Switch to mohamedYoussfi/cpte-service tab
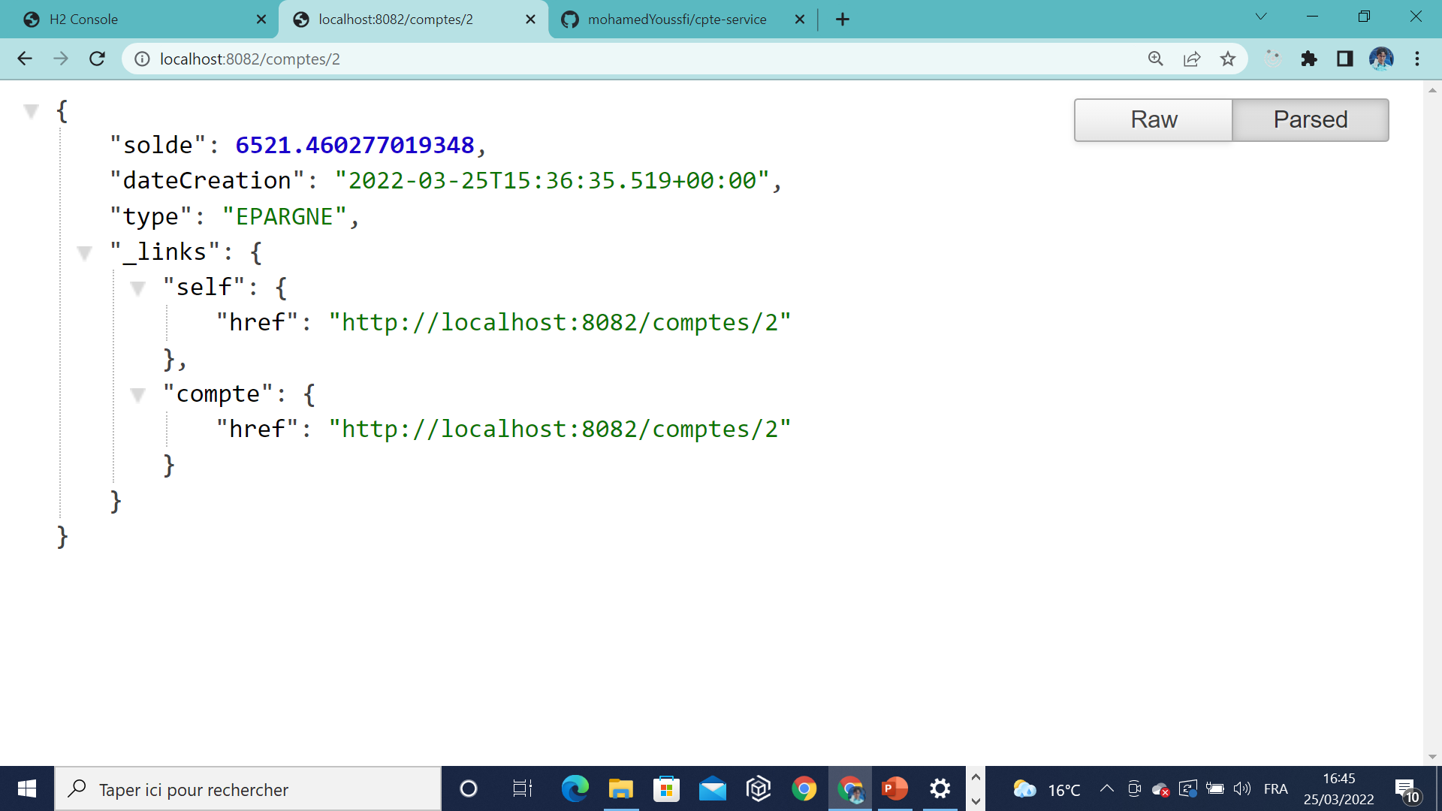 click(x=676, y=20)
